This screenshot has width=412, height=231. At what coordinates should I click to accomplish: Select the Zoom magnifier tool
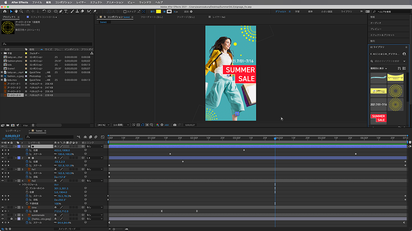click(22, 11)
